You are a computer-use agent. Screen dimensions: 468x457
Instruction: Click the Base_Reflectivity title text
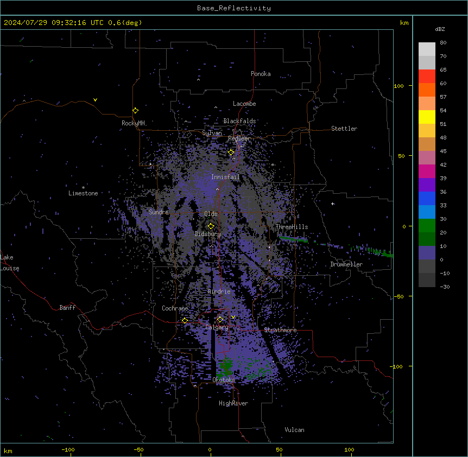pyautogui.click(x=234, y=8)
